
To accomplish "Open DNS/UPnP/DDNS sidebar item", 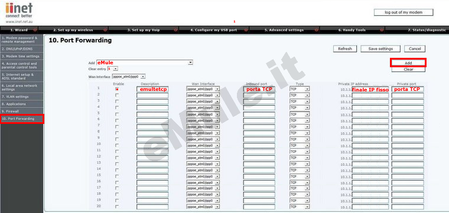I will point(22,49).
